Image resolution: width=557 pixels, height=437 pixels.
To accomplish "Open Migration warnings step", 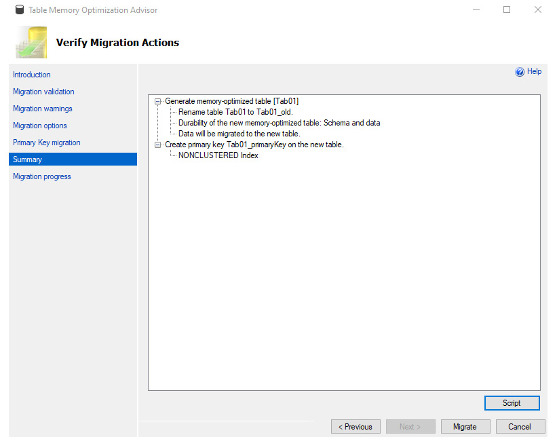I will coord(43,109).
